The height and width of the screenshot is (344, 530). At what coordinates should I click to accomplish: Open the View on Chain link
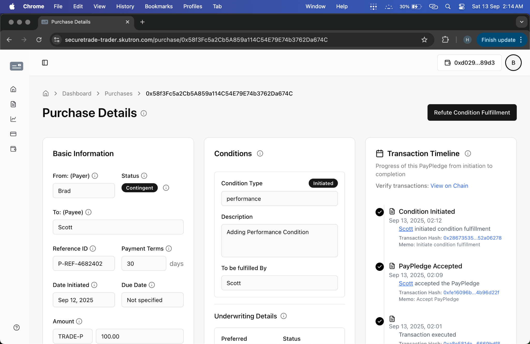coord(449,186)
